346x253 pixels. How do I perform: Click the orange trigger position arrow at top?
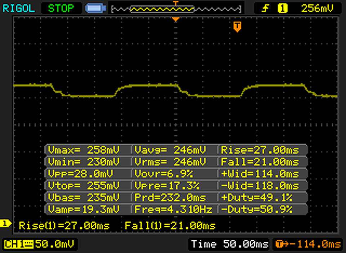tap(176, 20)
